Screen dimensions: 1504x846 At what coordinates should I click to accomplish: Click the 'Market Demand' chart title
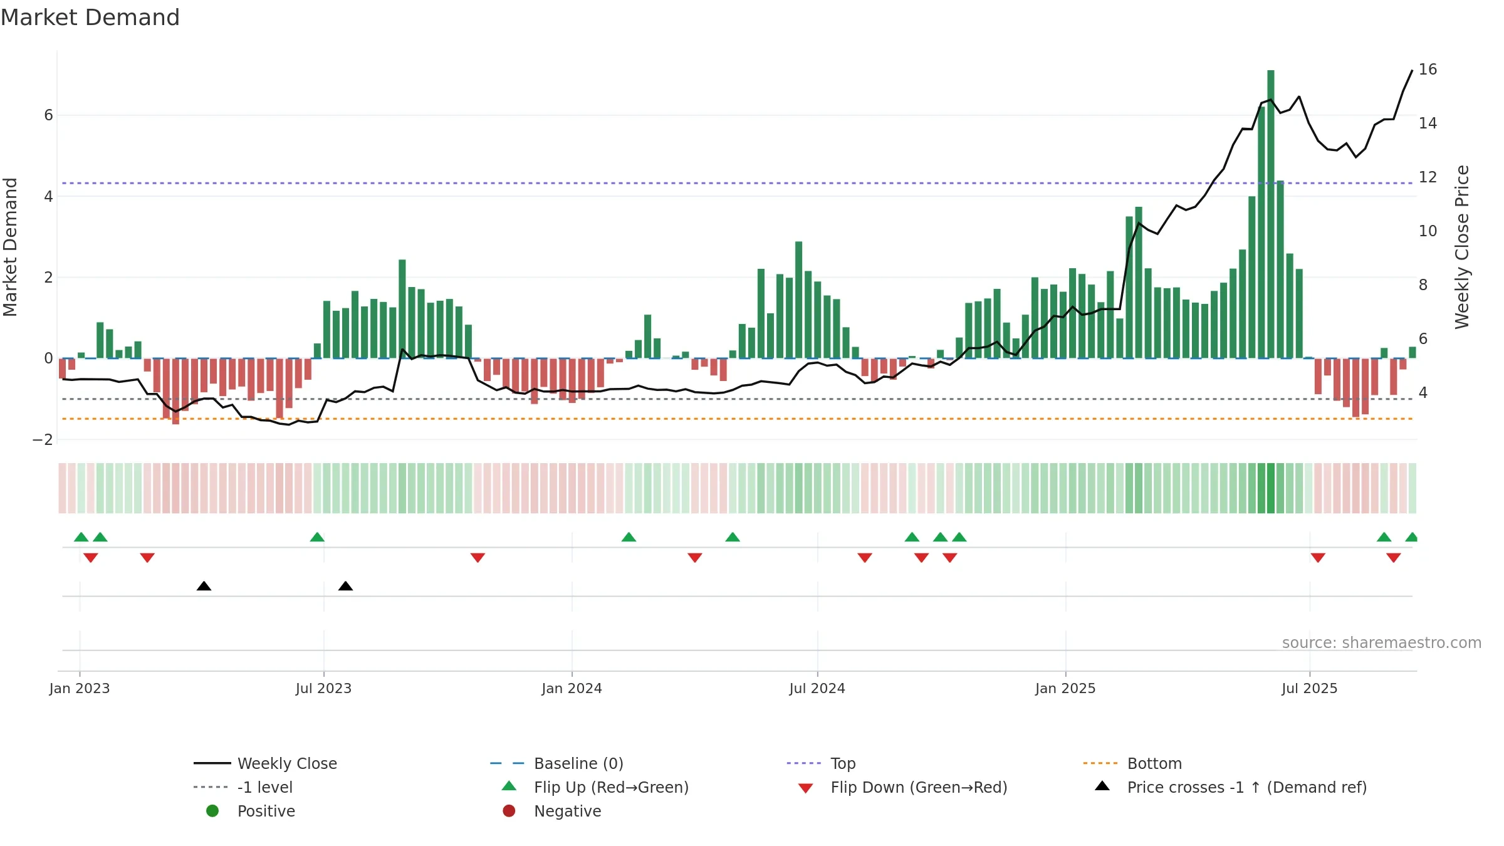click(x=90, y=18)
